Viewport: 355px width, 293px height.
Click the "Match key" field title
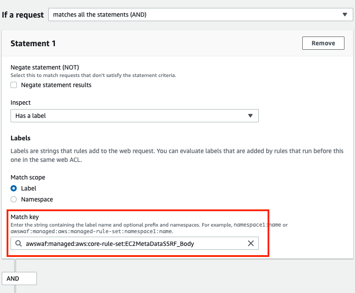(25, 217)
